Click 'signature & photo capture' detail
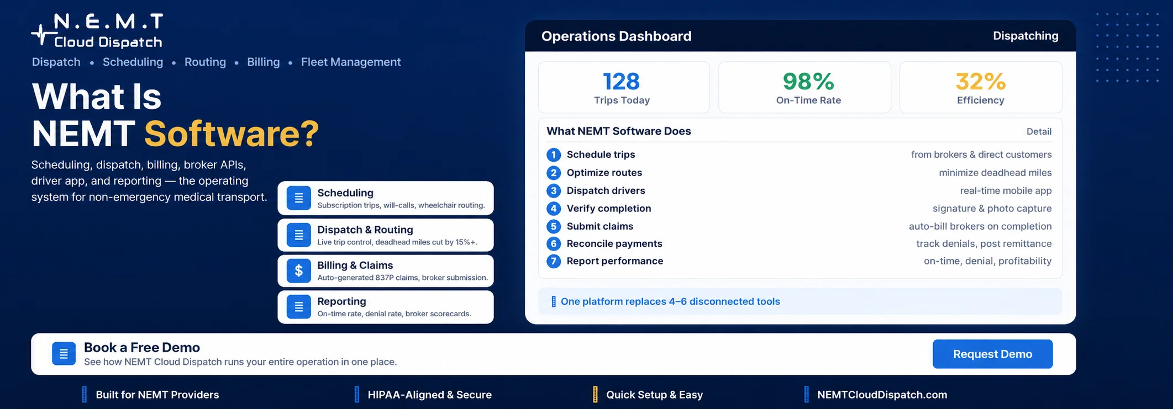 (x=992, y=208)
